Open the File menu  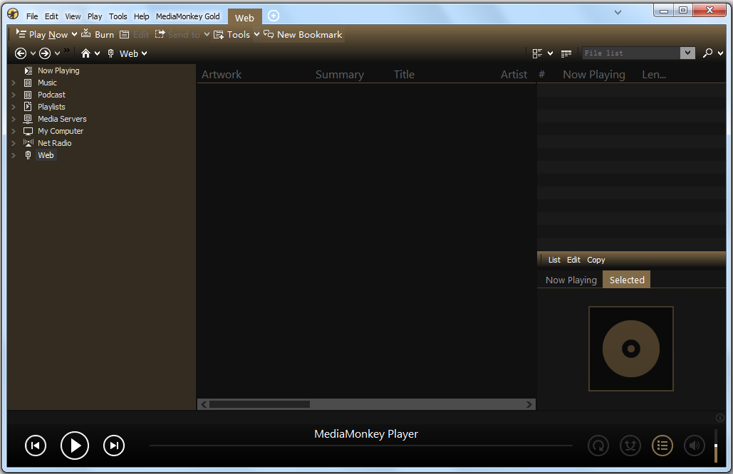coord(32,16)
